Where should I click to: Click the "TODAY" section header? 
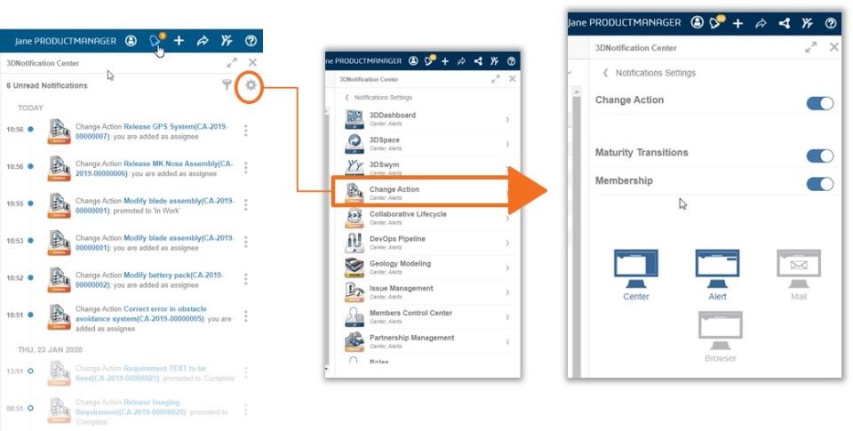click(x=30, y=108)
